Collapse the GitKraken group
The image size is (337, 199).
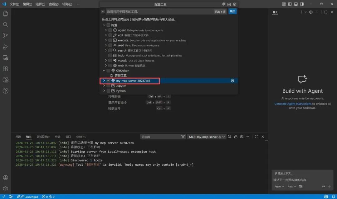tap(104, 71)
